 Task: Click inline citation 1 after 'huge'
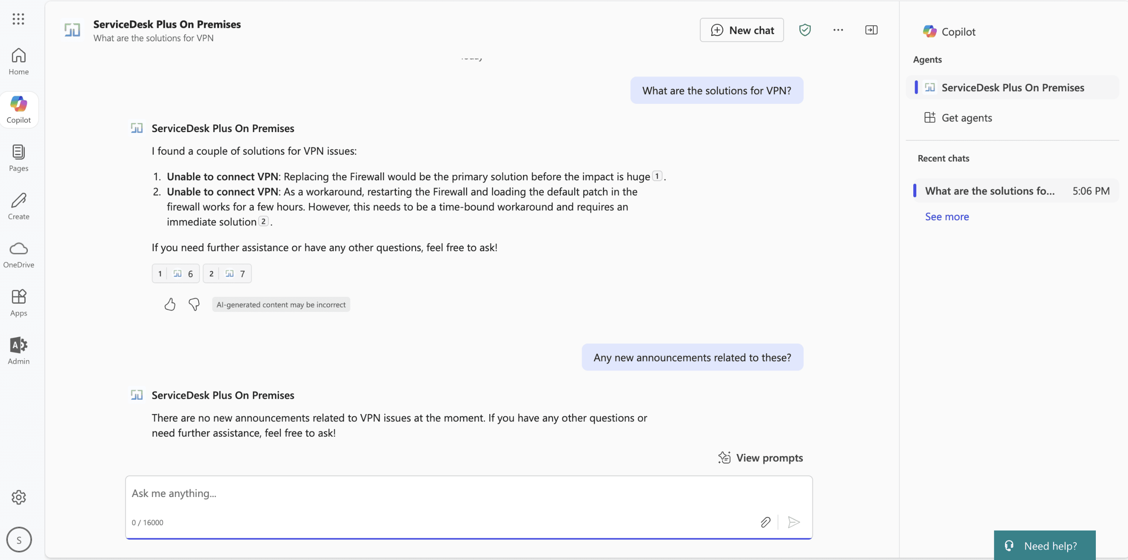pos(657,176)
